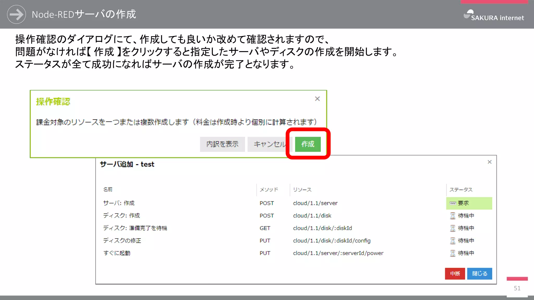
Task: Click hourglass icon in cloud/1.1/disk row
Action: [453, 216]
